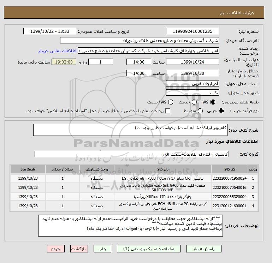Click the remaining time field 19:02:00
This screenshot has height=263, width=272.
coord(64,62)
